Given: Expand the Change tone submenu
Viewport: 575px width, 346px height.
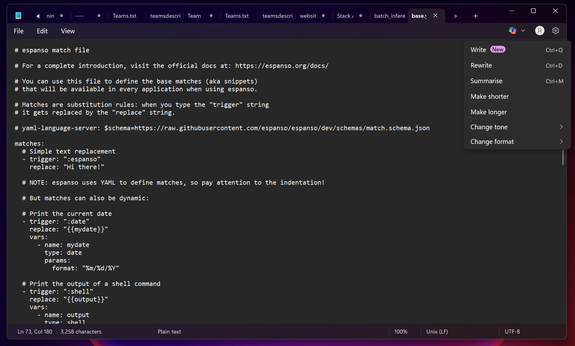Looking at the screenshot, I should [561, 127].
